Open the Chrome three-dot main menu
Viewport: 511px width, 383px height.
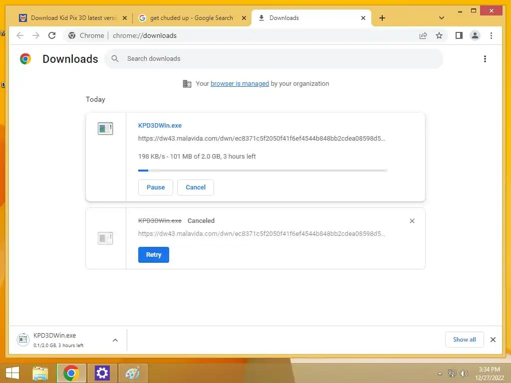[491, 35]
